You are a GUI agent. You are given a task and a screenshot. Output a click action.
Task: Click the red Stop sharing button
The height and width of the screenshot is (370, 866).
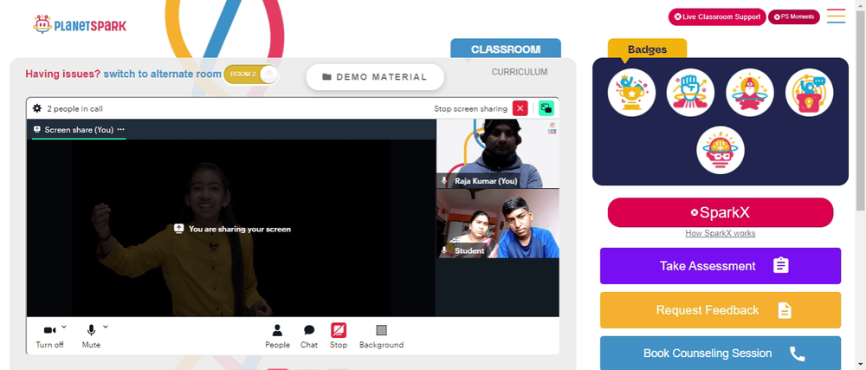pos(339,335)
